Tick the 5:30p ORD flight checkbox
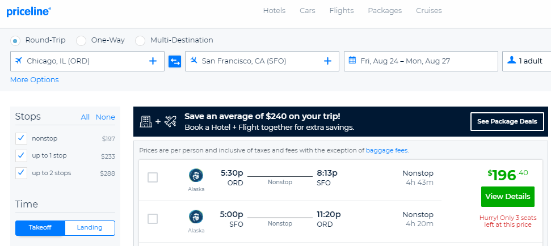The image size is (551, 246). 153,177
